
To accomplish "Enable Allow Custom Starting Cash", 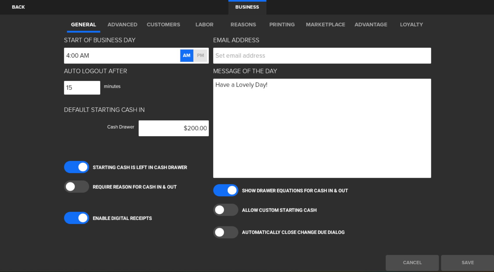I will [225, 210].
